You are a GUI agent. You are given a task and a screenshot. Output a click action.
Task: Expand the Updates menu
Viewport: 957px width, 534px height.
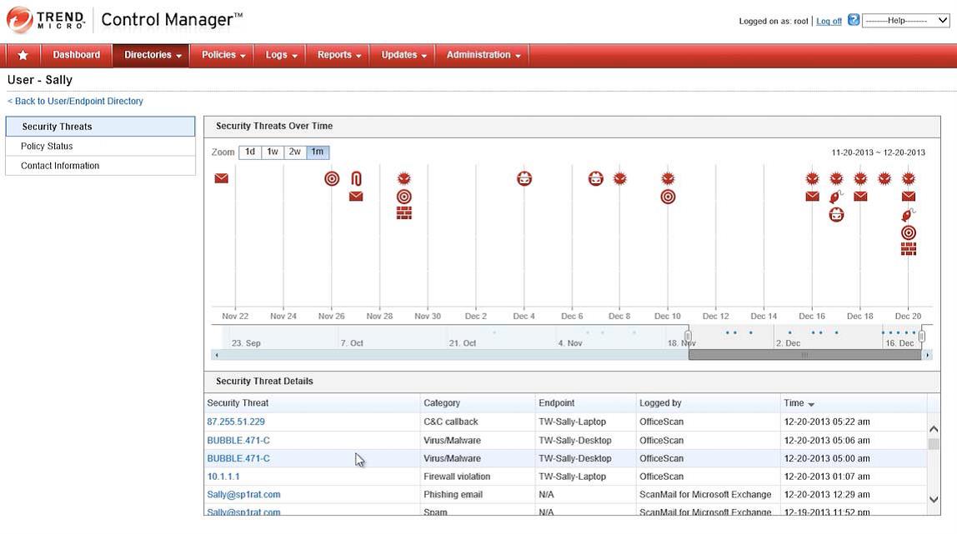[x=403, y=56]
